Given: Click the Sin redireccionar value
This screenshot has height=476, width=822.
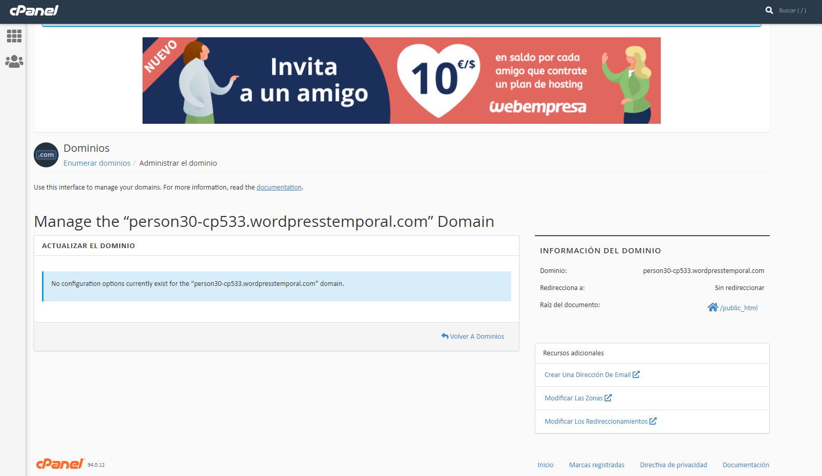Looking at the screenshot, I should point(739,288).
